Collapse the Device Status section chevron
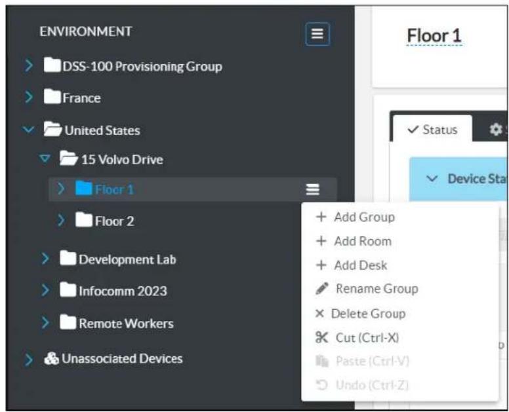This screenshot has height=412, width=509. pos(432,179)
